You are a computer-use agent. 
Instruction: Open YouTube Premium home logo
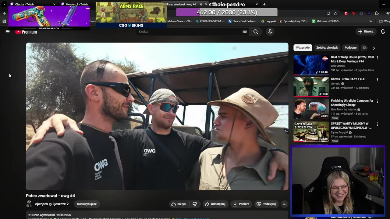click(x=26, y=32)
